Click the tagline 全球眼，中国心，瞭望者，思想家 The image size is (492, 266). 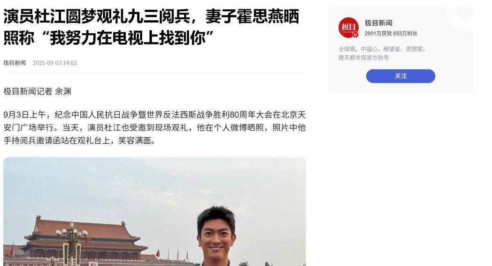click(382, 49)
